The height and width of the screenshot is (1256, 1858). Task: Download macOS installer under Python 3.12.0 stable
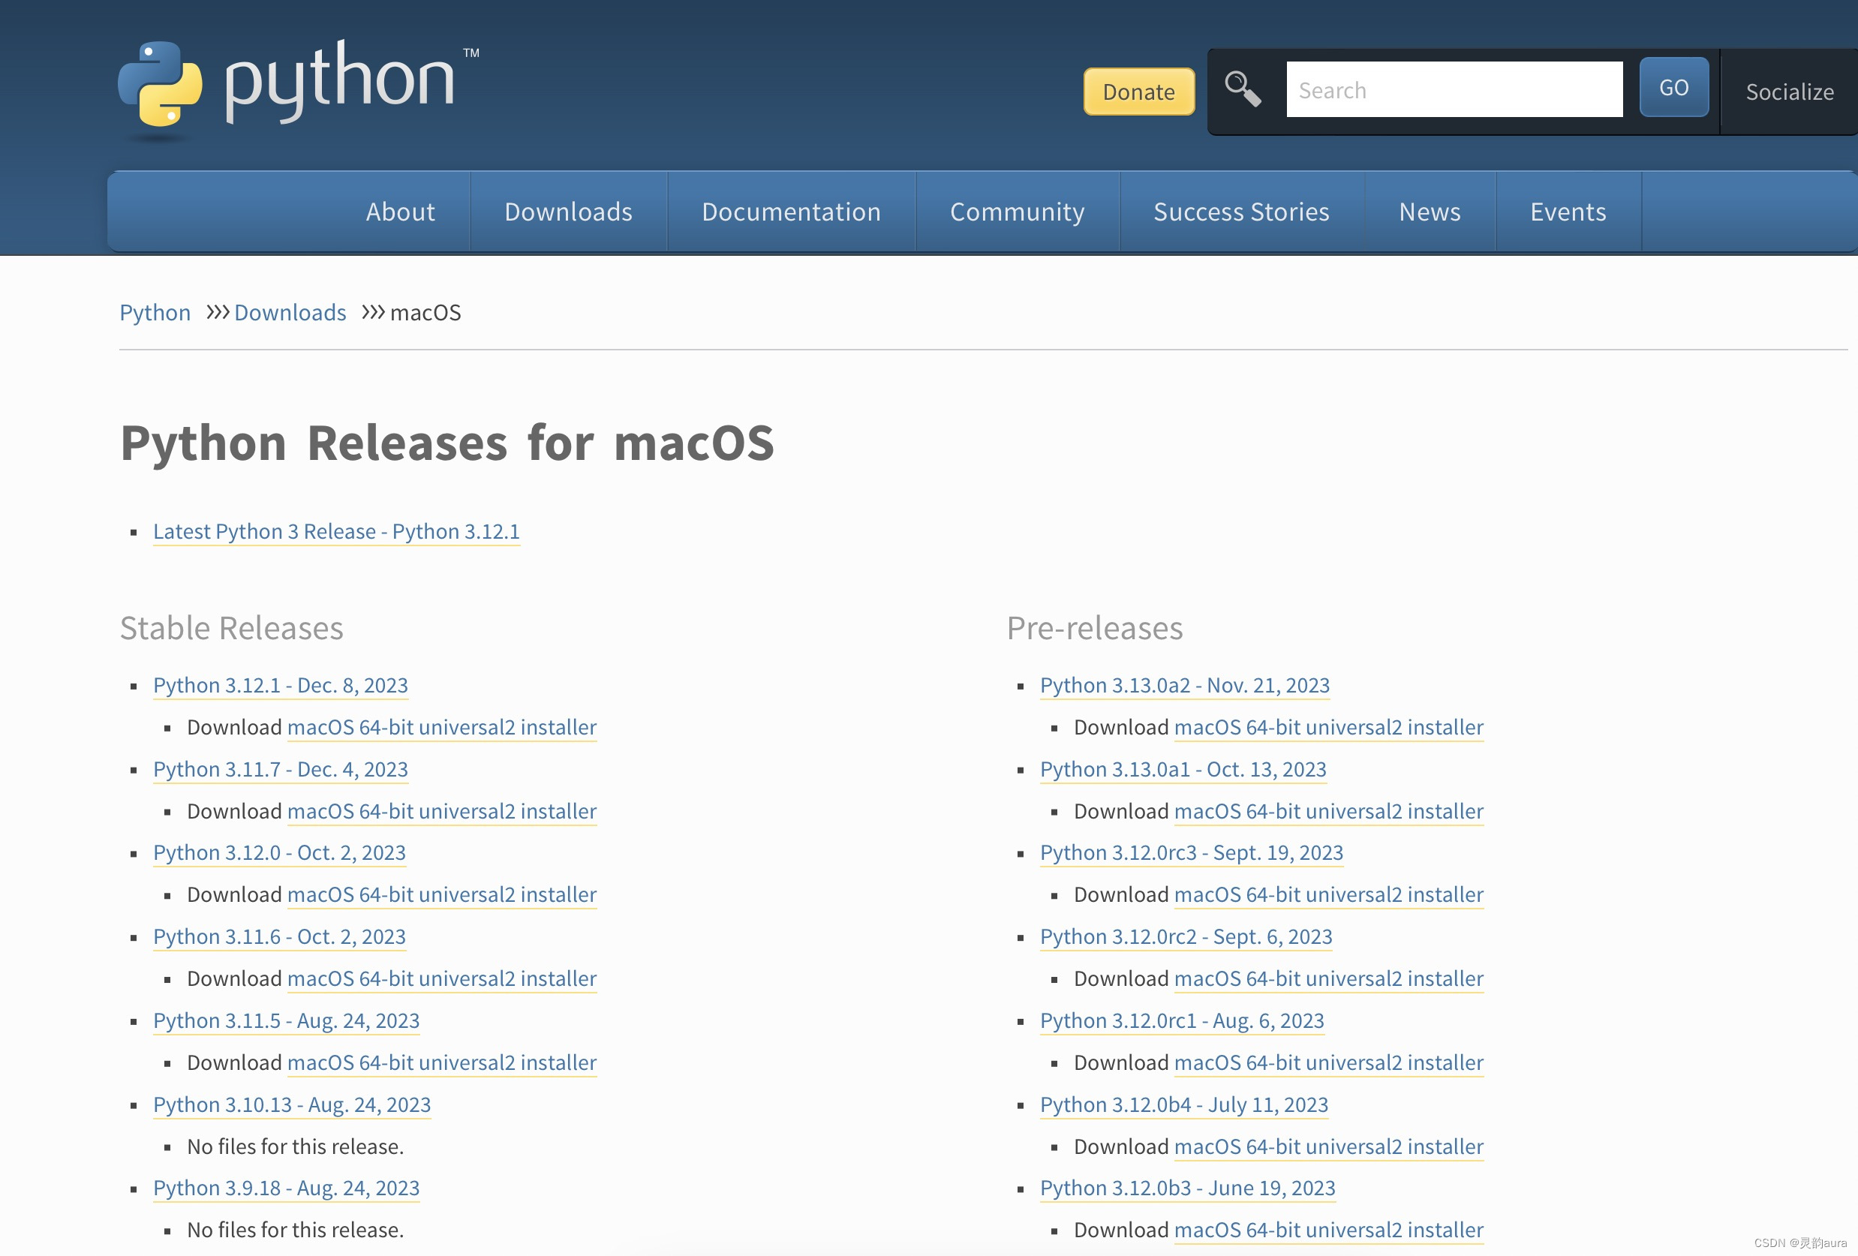point(441,894)
